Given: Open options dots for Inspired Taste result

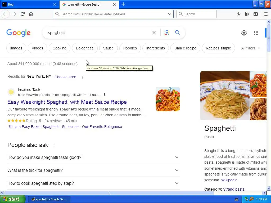Looking at the screenshot, I should pos(104,95).
